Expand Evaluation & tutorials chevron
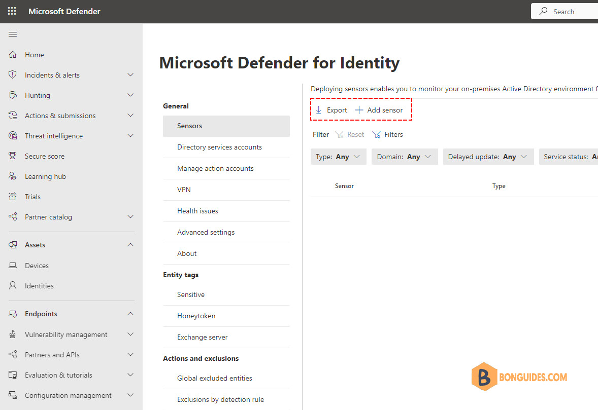 (130, 375)
